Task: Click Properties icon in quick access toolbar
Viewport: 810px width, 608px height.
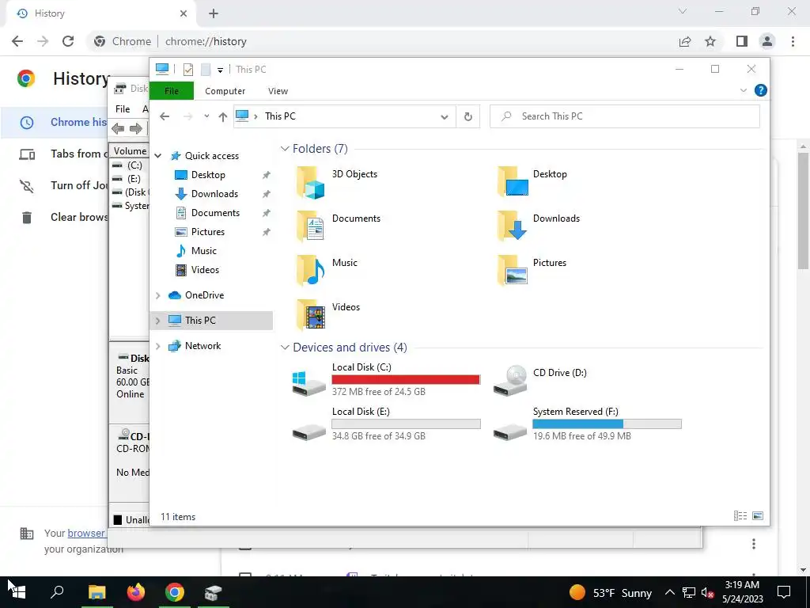Action: (188, 70)
